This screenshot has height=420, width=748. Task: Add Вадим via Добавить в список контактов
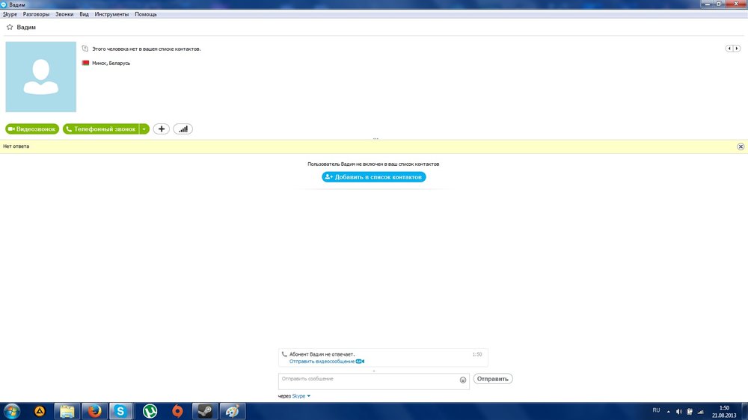pyautogui.click(x=373, y=177)
